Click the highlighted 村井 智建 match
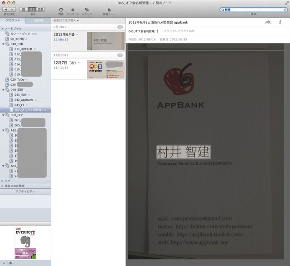Viewport: 290px width, 266px height. click(x=183, y=152)
